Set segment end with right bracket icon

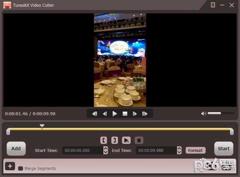(115, 140)
